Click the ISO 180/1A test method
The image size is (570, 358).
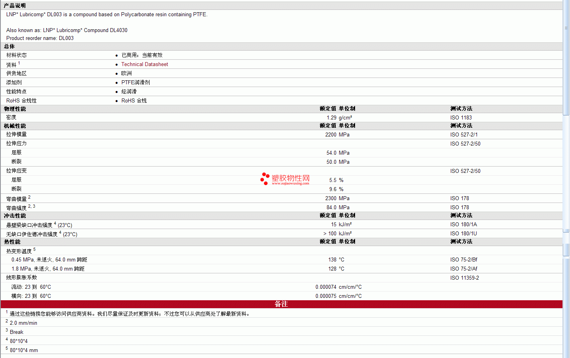pyautogui.click(x=463, y=224)
